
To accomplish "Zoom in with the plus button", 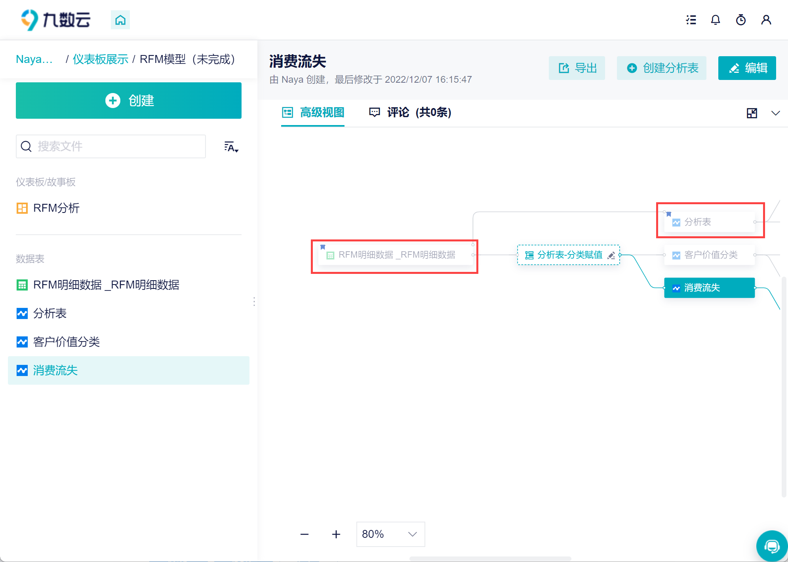I will [x=336, y=534].
